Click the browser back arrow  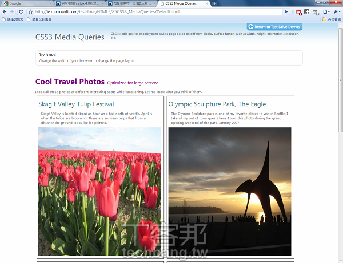point(5,11)
